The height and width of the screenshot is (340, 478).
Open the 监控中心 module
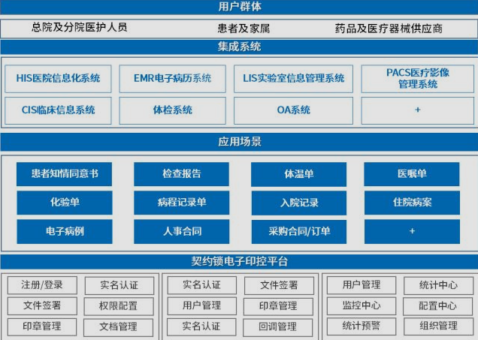[x=361, y=306]
